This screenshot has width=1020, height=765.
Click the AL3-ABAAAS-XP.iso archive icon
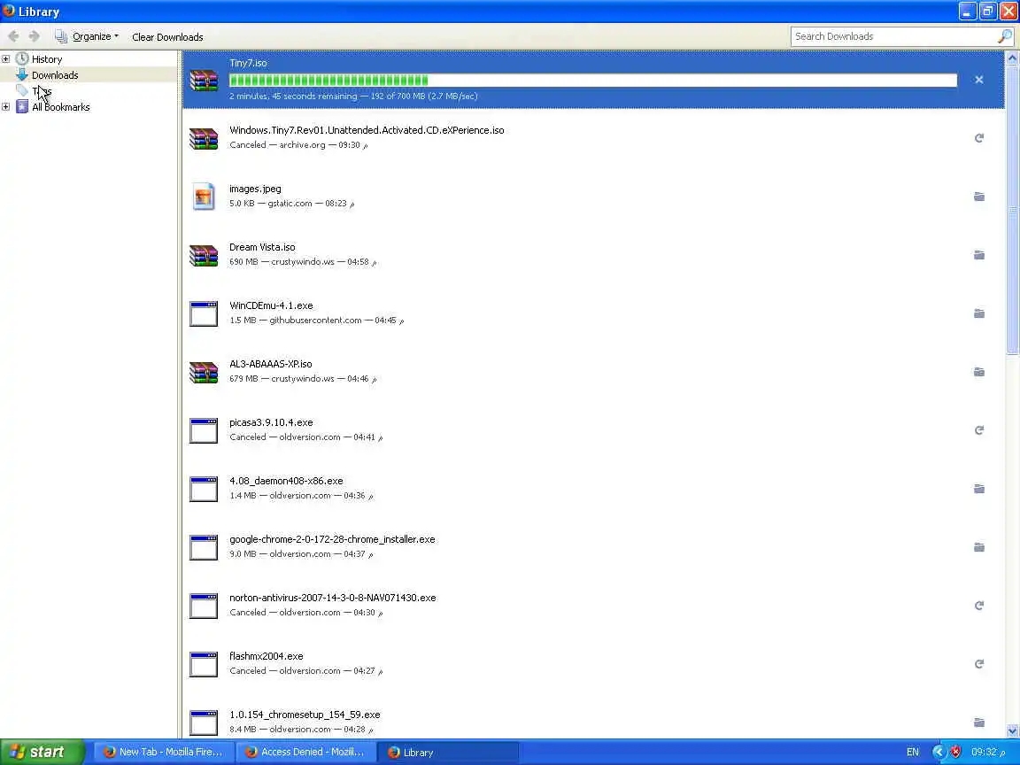coord(204,372)
